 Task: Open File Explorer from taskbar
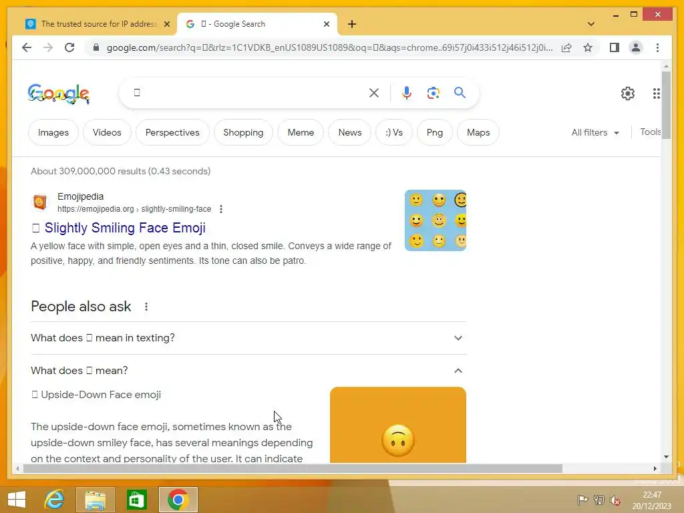[x=95, y=500]
